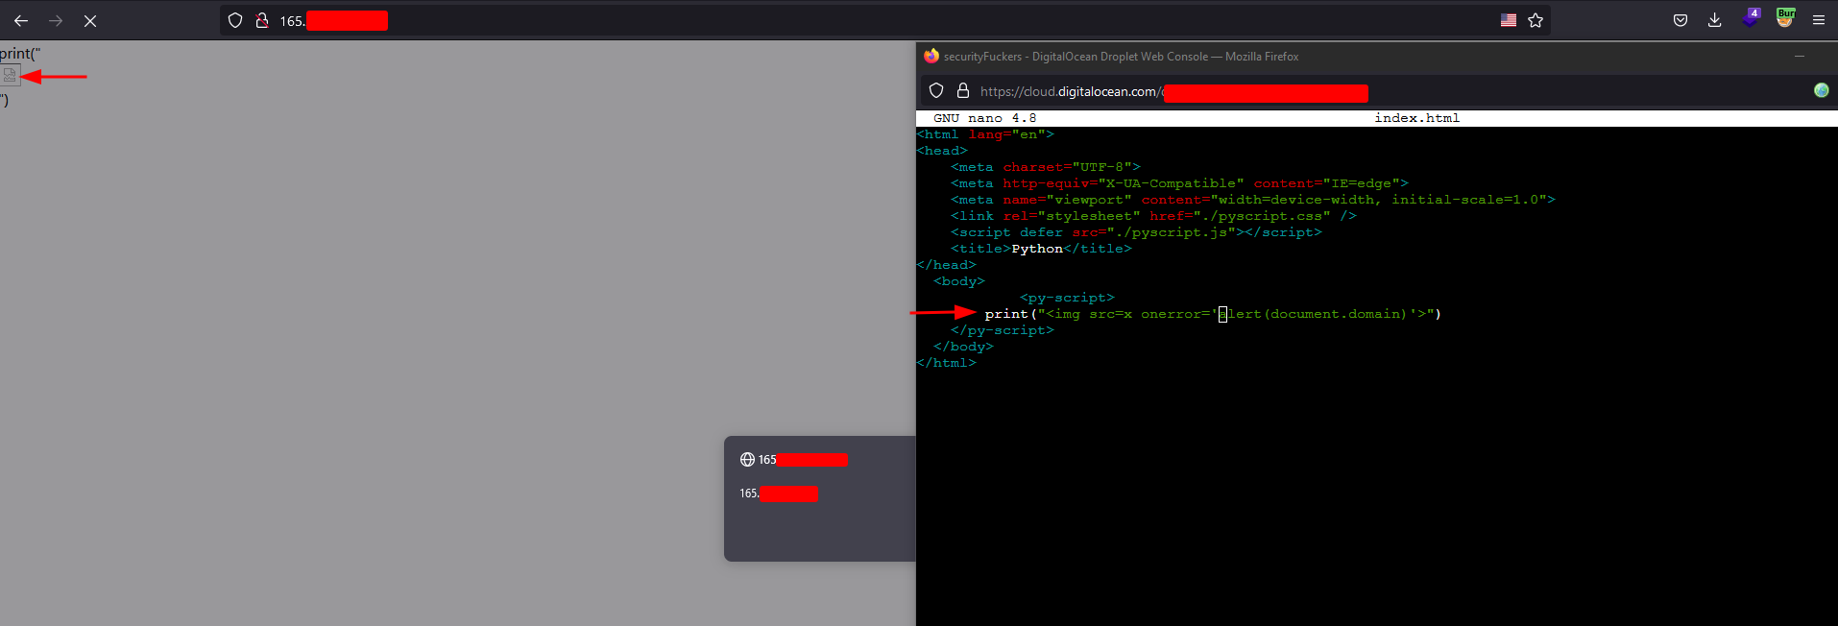Click the main address bar URL field
1838x626 pixels.
[x=864, y=20]
